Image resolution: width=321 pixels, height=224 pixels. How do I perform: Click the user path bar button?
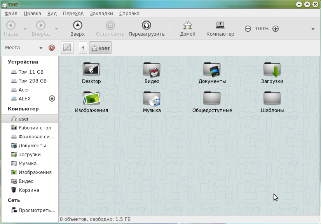pos(100,48)
